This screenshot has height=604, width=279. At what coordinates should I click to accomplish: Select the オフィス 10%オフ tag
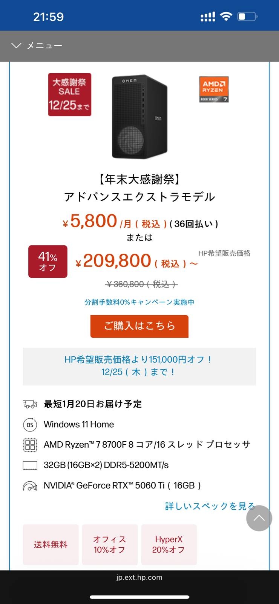110,544
